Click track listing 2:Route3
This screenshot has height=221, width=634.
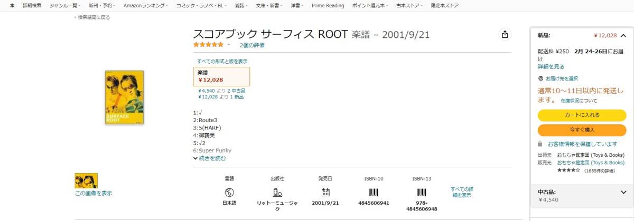pos(205,120)
